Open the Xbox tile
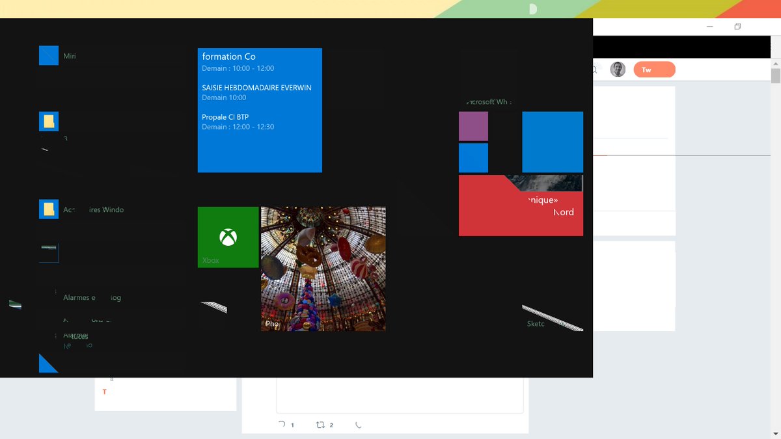The image size is (781, 439). 227,236
